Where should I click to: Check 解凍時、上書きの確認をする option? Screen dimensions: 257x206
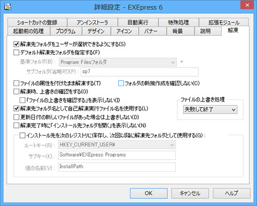click(x=16, y=92)
